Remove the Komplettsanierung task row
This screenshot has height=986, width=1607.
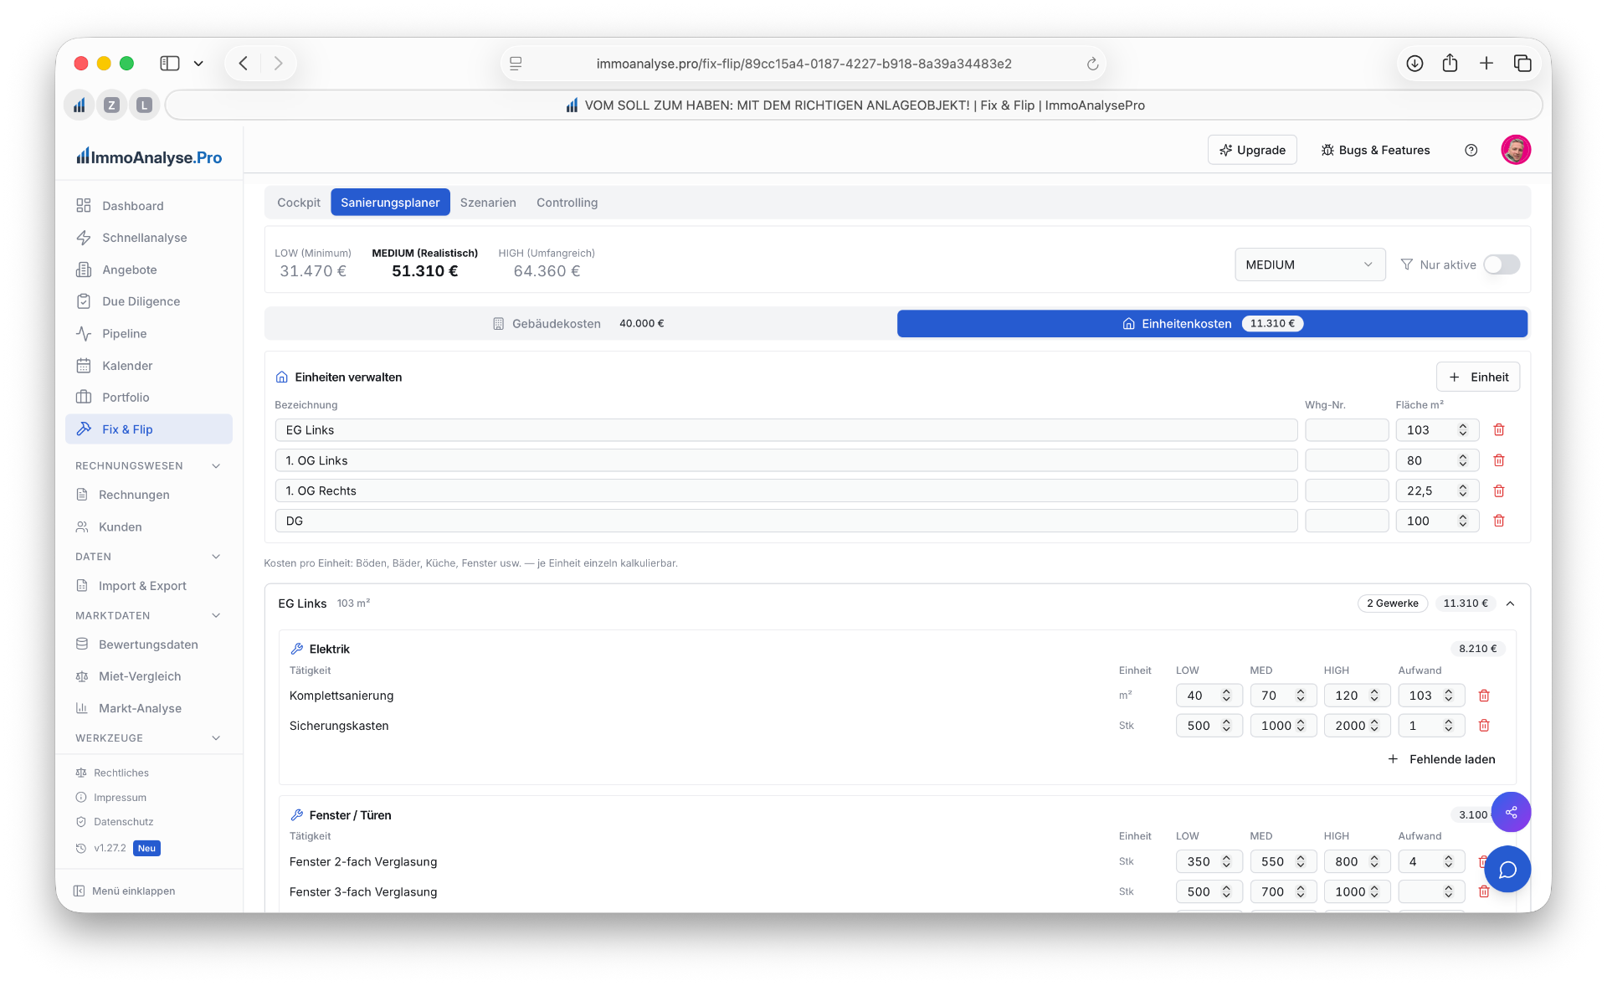pos(1484,696)
